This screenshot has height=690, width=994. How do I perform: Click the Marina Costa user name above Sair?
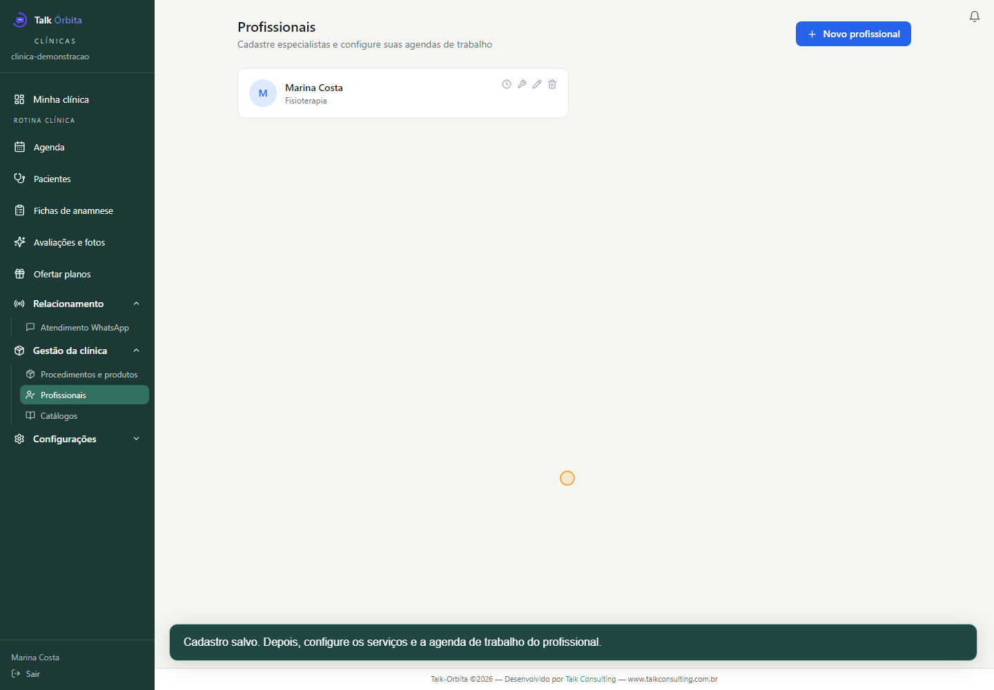pos(35,658)
